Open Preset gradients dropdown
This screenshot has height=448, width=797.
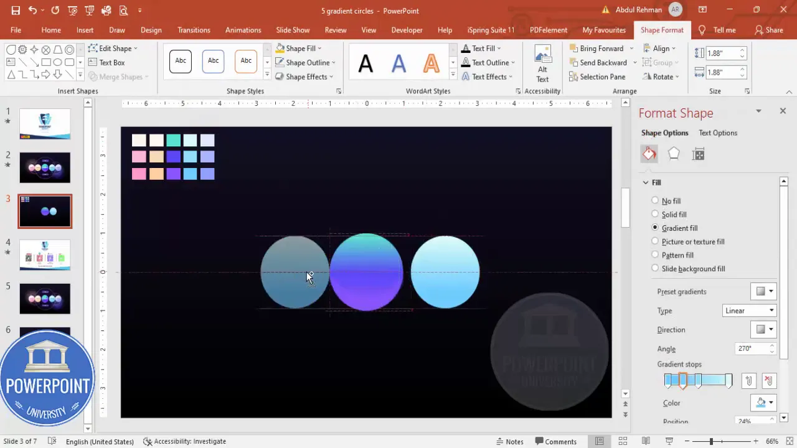[764, 291]
